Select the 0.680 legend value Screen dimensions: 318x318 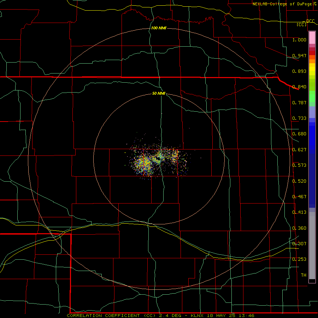[299, 134]
